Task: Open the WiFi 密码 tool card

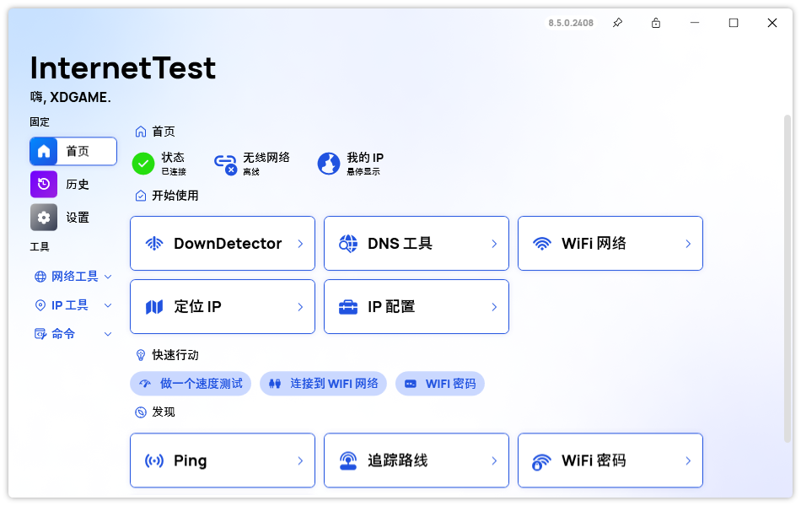Action: 610,460
